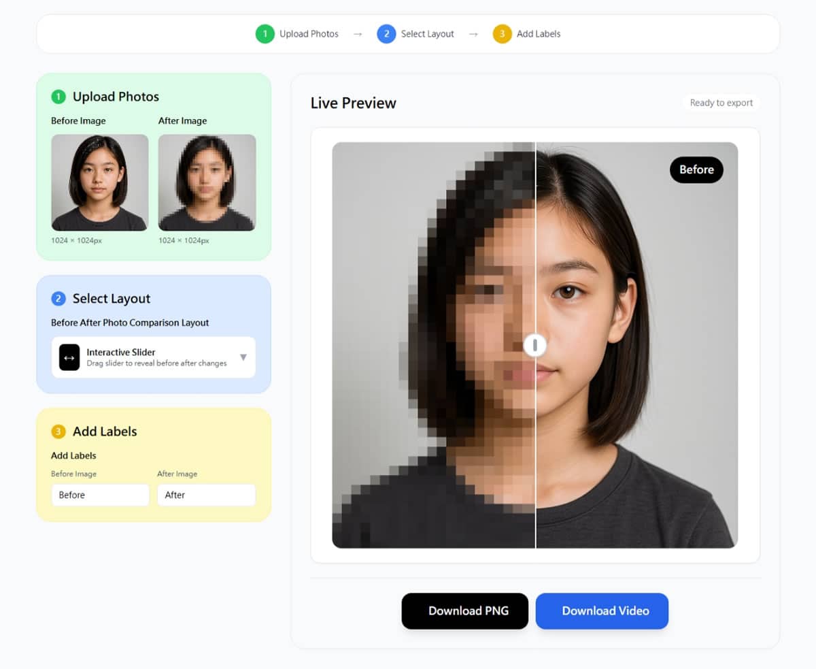The width and height of the screenshot is (816, 669).
Task: Open the layout dropdown arrow
Action: point(243,357)
